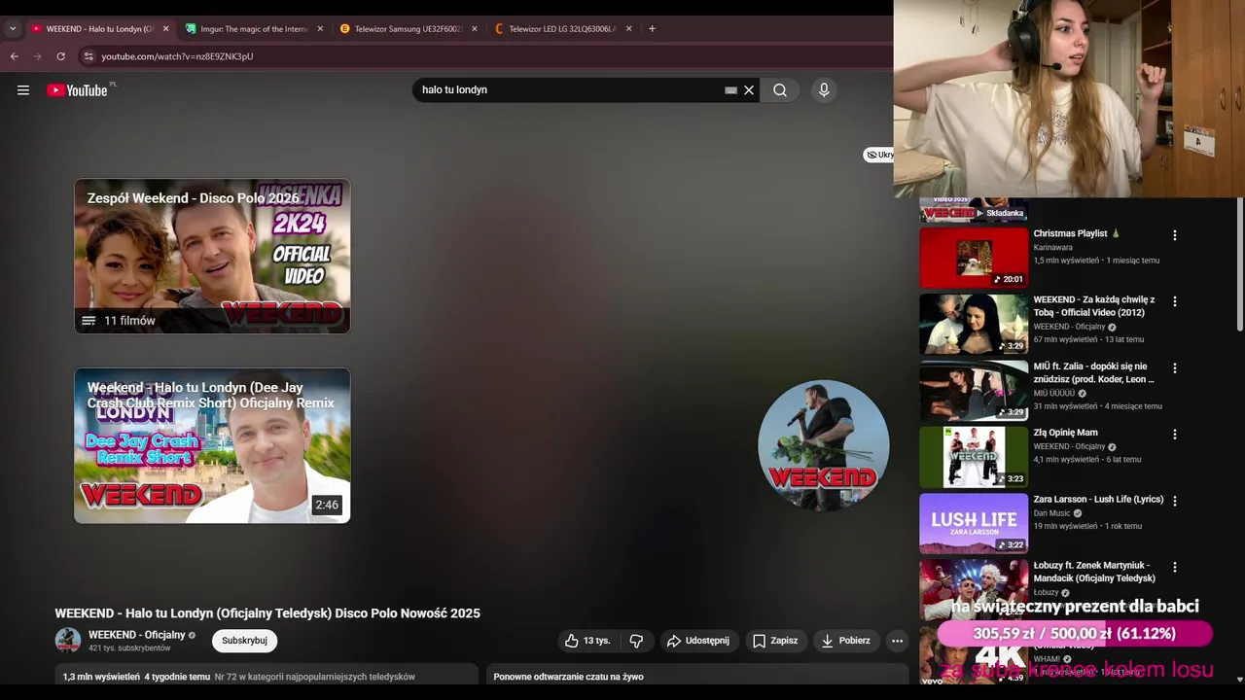Open more actions three-dot menu under video

(x=897, y=641)
